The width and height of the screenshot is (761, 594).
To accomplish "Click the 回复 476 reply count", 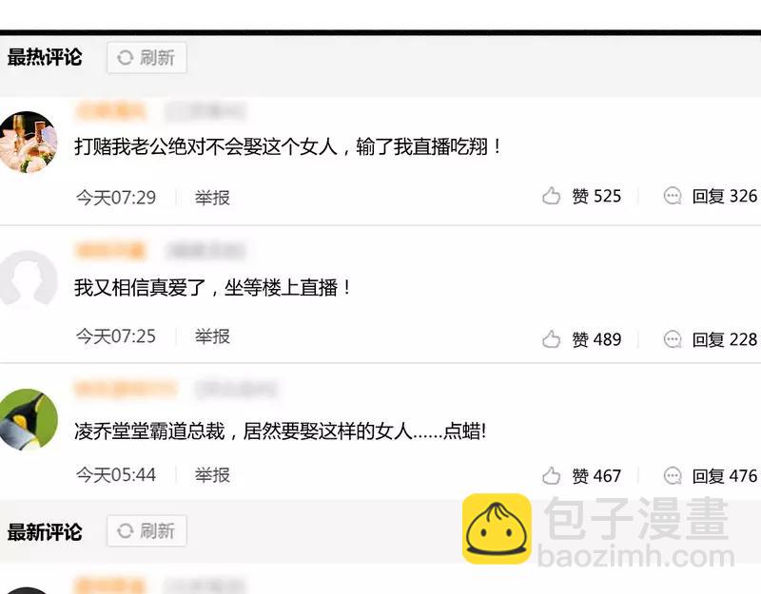I will pyautogui.click(x=724, y=476).
